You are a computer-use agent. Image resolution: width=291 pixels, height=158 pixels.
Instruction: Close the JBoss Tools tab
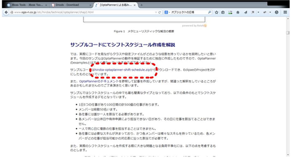(x=46, y=5)
